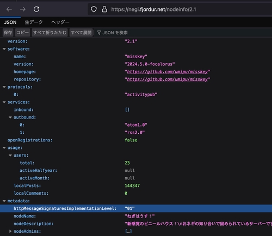272x236 pixels.
Task: Select the outbound value "rss2.0"
Action: [x=134, y=133]
